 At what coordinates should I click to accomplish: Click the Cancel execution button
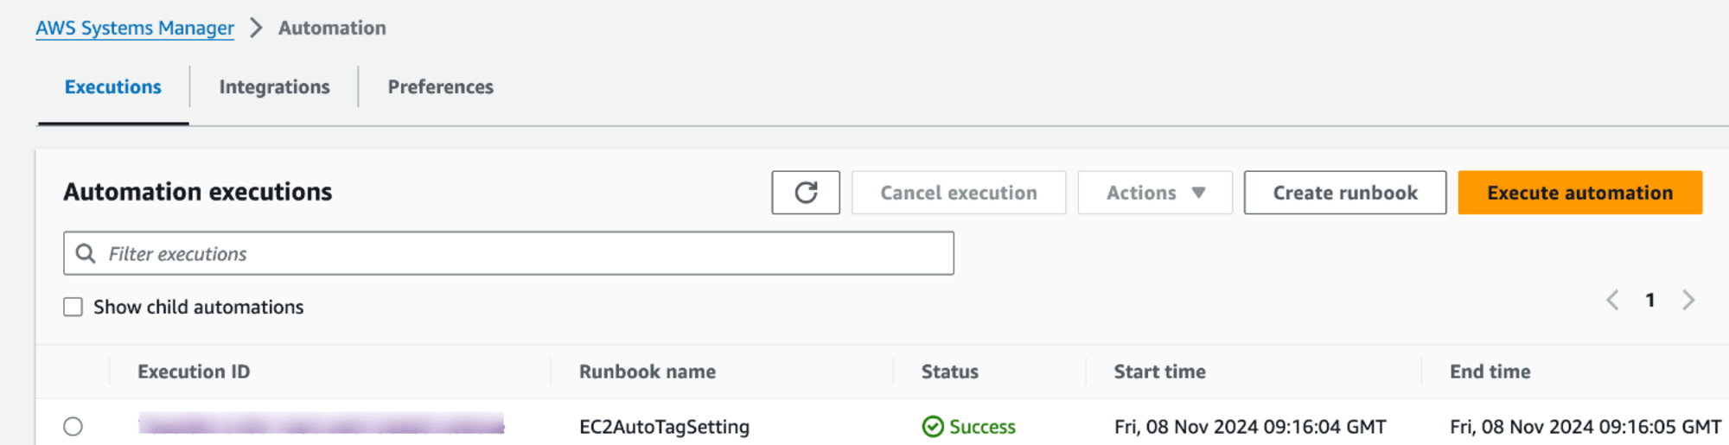coord(959,193)
